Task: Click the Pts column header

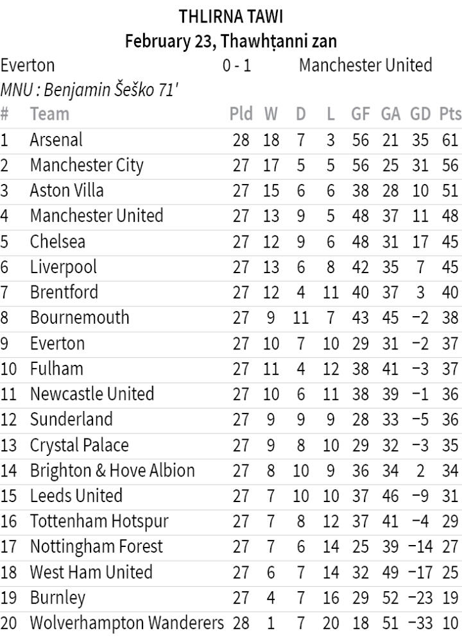Action: 450,114
